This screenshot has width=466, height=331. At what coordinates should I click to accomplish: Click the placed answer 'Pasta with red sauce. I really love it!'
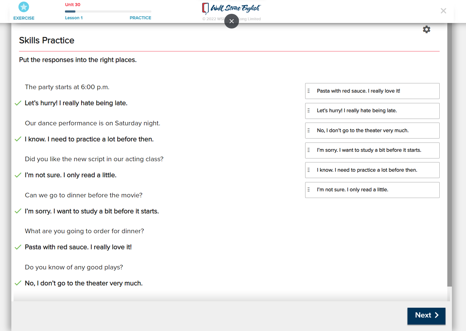[x=78, y=247]
